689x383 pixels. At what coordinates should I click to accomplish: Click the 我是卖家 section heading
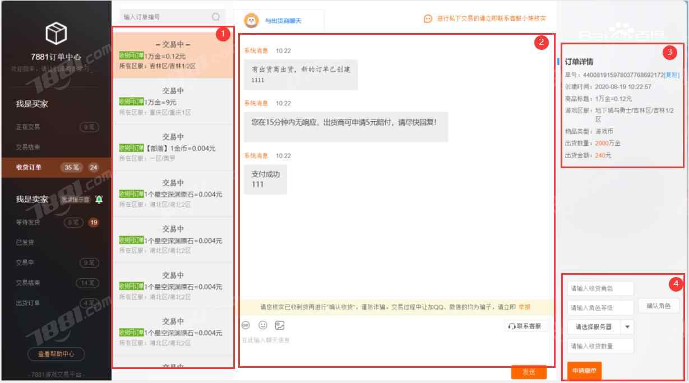click(x=32, y=200)
